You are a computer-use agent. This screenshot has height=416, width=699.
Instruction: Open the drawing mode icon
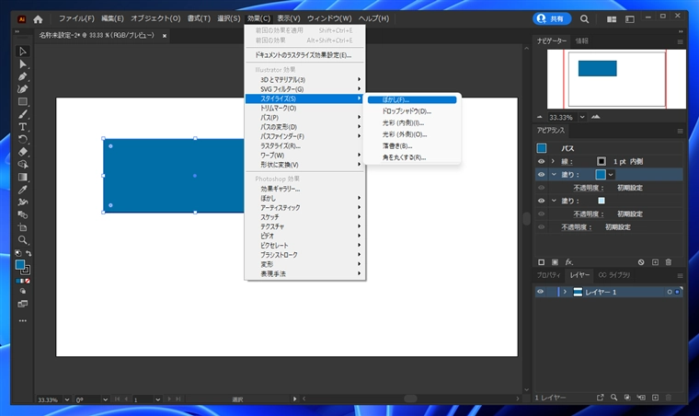[x=22, y=291]
